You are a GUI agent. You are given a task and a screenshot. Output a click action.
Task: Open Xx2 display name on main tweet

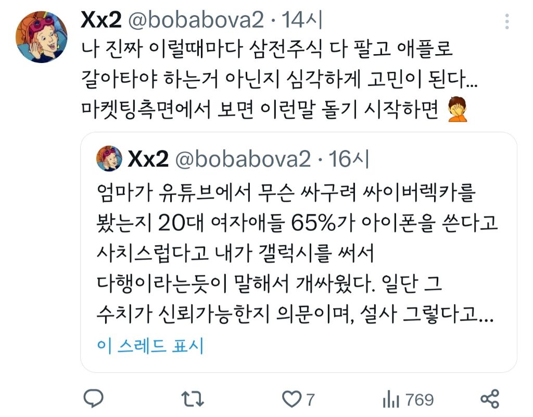(101, 20)
